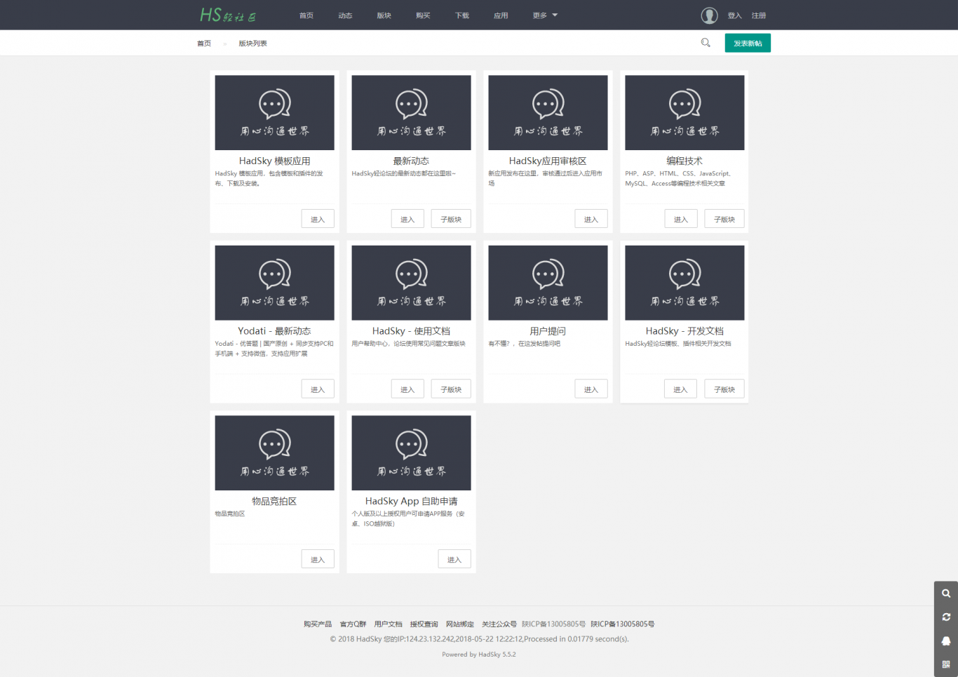Click the 用户文档 footer link
Screen dimensions: 958x677
388,624
